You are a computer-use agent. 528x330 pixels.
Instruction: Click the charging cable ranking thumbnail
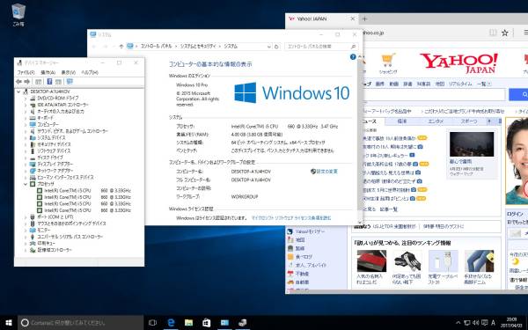tap(444, 261)
